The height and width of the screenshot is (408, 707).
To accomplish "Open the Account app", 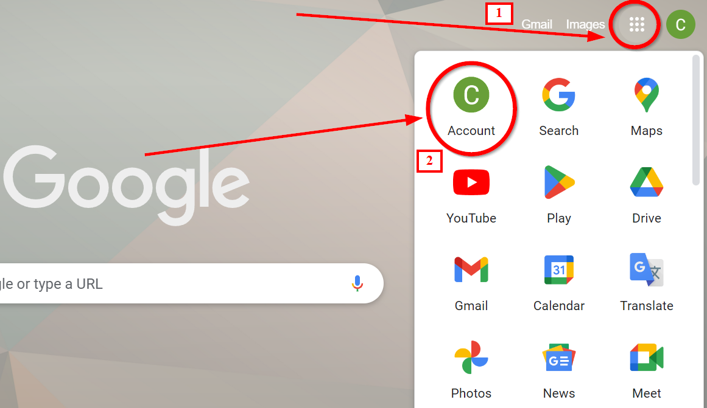I will [471, 107].
